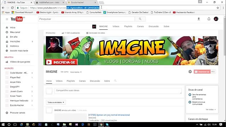Open the upload video icon
The height and width of the screenshot is (127, 226).
199,19
